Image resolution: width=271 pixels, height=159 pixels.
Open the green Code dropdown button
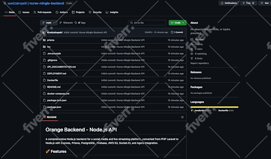point(177,23)
